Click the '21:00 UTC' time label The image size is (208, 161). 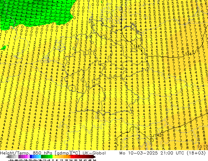[172, 153]
